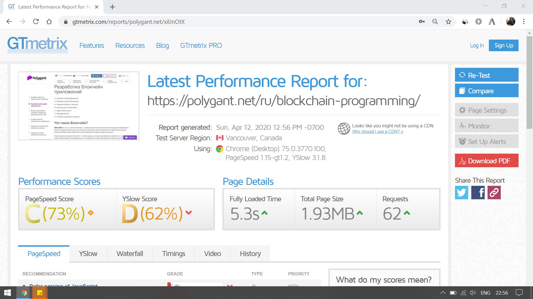Click the Sign Up button

tap(504, 45)
